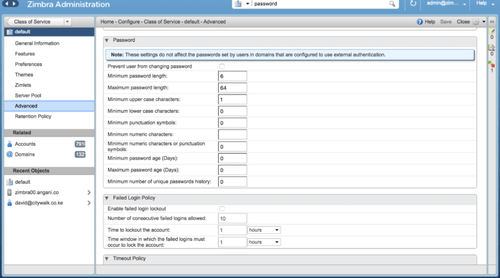Open the top status icon in right strip

[x=492, y=31]
